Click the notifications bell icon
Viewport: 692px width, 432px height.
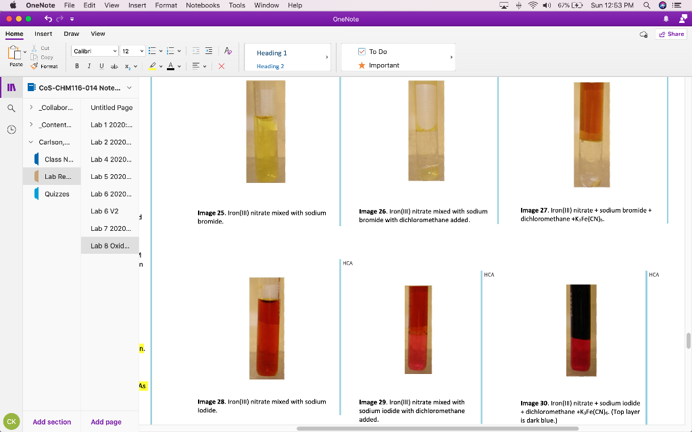pos(666,19)
